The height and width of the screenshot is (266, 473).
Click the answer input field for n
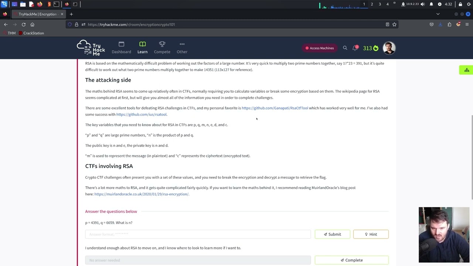[198, 234]
